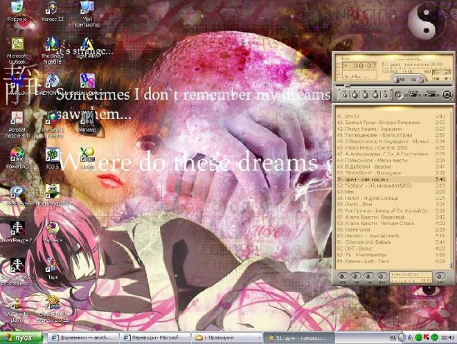Click the pause knob in Winamp
Screen dimensions: 457x344
365,94
